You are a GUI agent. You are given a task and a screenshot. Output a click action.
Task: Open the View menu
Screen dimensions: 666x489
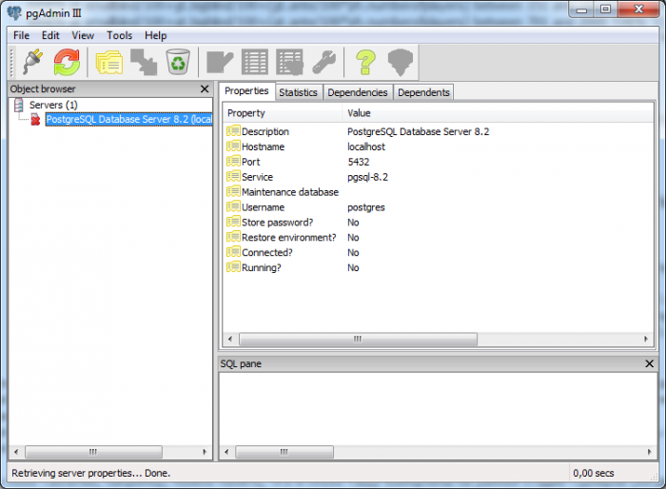83,35
